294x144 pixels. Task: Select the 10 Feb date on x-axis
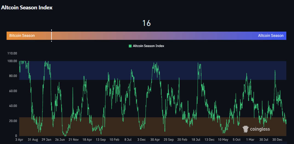[x=114, y=140]
